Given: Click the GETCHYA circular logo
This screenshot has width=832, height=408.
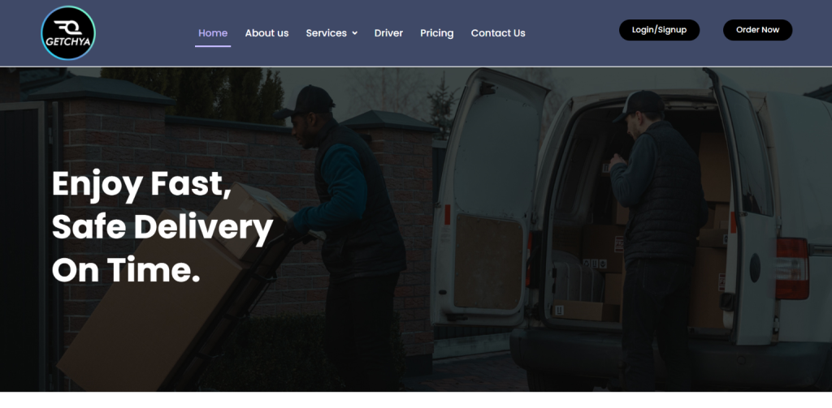Looking at the screenshot, I should pyautogui.click(x=68, y=33).
